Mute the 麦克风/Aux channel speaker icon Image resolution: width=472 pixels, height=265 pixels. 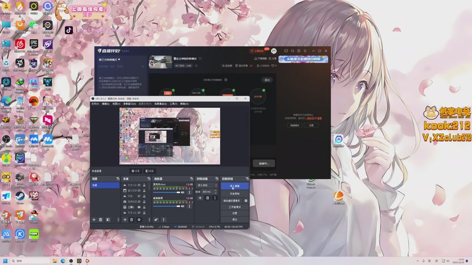183,193
